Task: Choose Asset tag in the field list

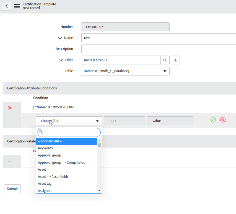Action: click(x=45, y=183)
